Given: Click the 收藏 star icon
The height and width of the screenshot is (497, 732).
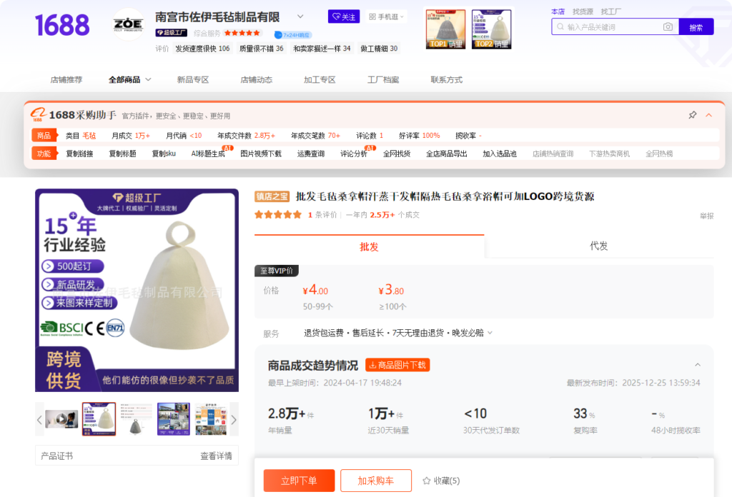Looking at the screenshot, I should 427,481.
